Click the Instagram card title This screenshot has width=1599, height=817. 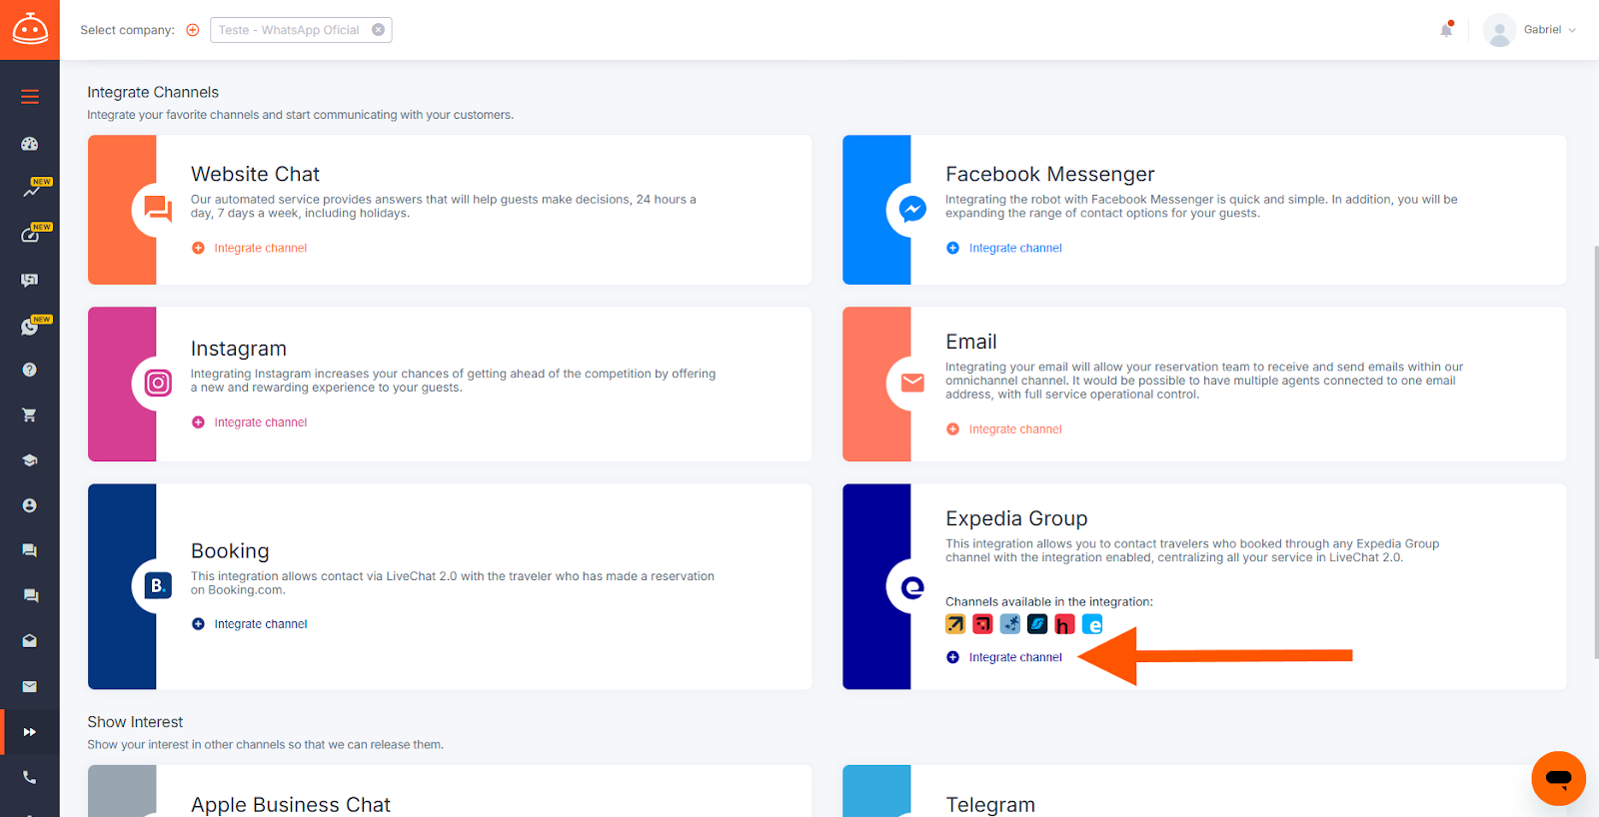tap(239, 349)
